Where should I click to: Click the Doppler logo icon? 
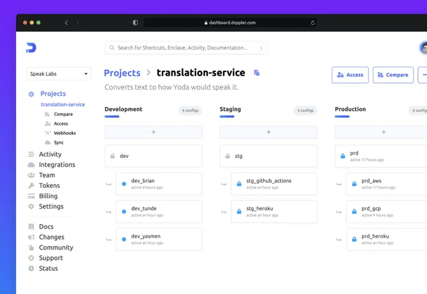click(x=31, y=48)
